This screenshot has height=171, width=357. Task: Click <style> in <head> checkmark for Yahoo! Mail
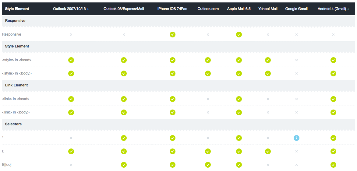268,60
